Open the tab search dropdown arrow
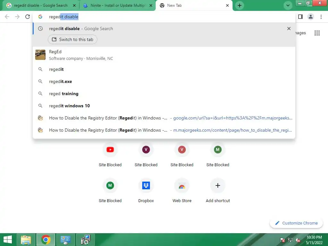This screenshot has width=328, height=246. (x=288, y=5)
